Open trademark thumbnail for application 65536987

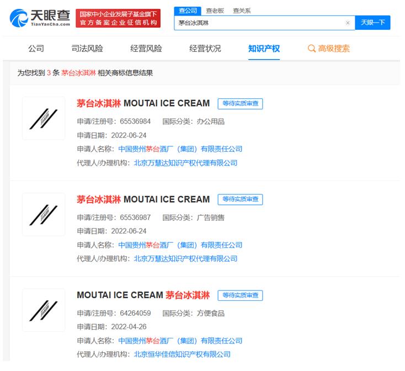pyautogui.click(x=44, y=214)
